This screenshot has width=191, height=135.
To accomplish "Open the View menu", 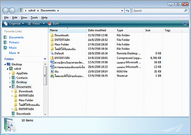I will (24, 18).
